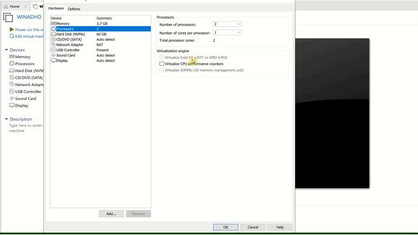This screenshot has height=235, width=418.
Task: Click the Remove button
Action: coord(138,213)
